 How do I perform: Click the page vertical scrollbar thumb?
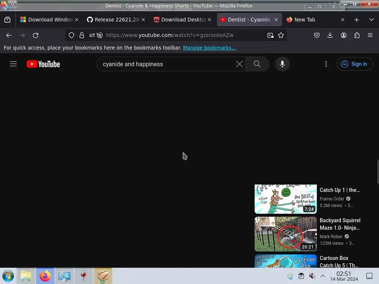tap(378, 172)
